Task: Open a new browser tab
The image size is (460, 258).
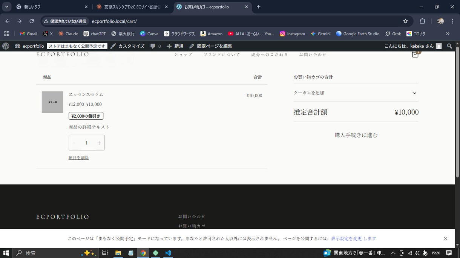Action: [x=258, y=7]
